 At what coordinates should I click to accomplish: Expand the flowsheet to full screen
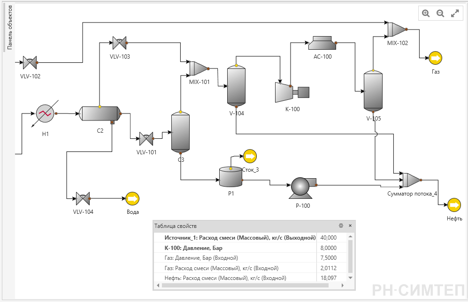click(x=455, y=14)
